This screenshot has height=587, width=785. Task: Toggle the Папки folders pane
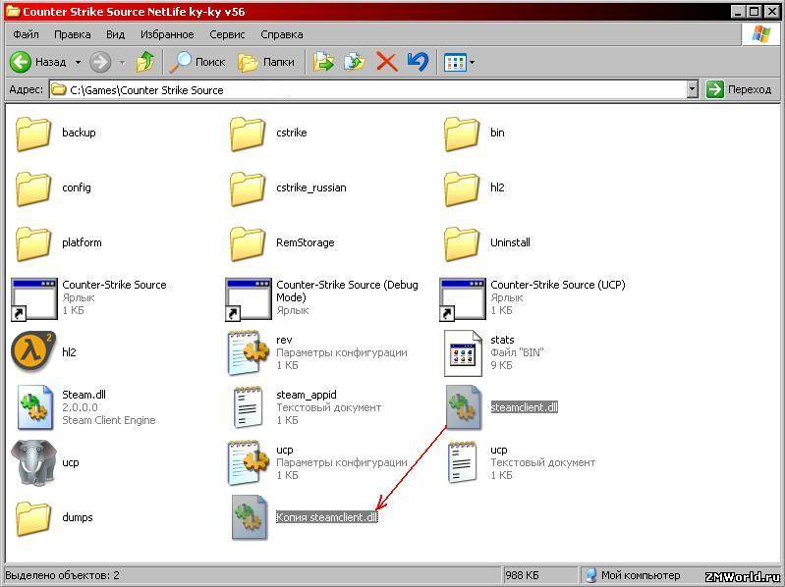[266, 62]
